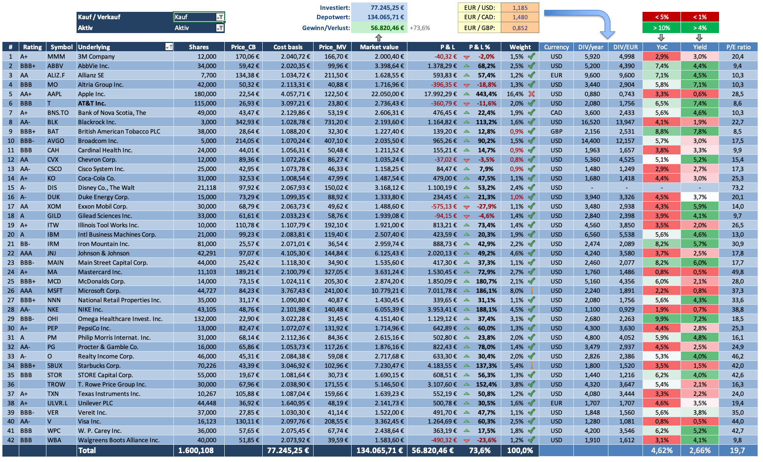Click the gray up arrow above Market value
763x462 pixels.
click(x=379, y=37)
